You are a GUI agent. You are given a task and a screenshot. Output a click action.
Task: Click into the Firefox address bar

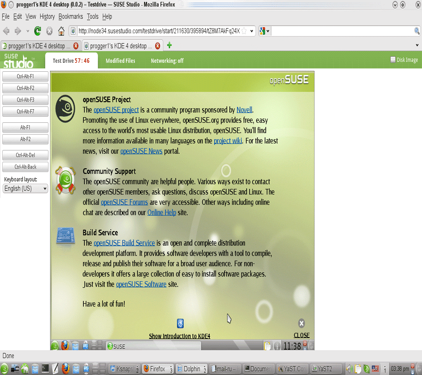[159, 31]
